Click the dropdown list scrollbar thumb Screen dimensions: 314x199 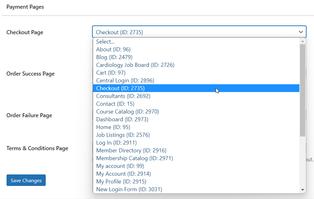tap(302, 90)
